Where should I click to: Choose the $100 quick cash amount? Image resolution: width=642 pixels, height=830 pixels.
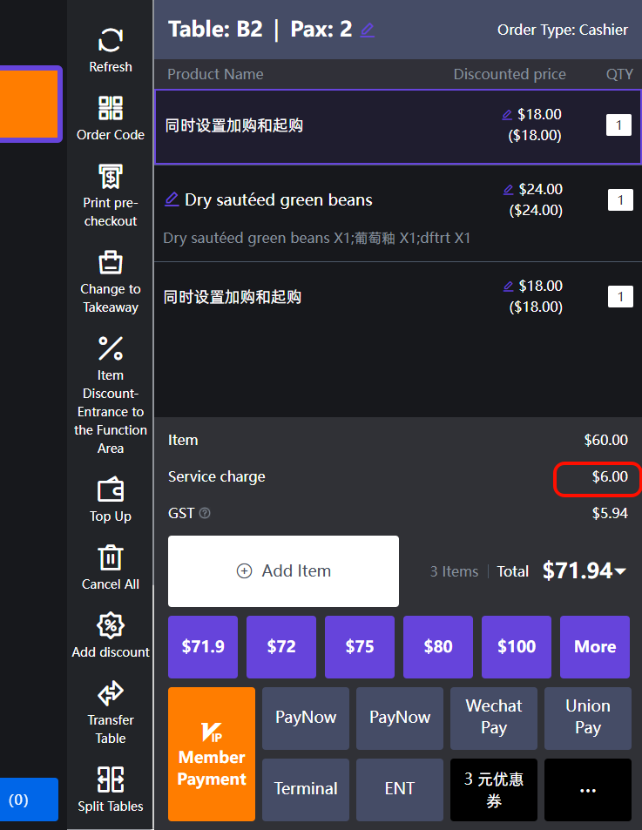(x=516, y=647)
